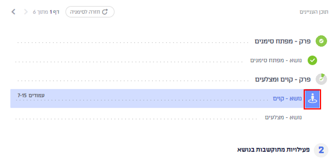
Task: Click the green check icon beside נושא - מפתח סימנים
Action: click(313, 60)
